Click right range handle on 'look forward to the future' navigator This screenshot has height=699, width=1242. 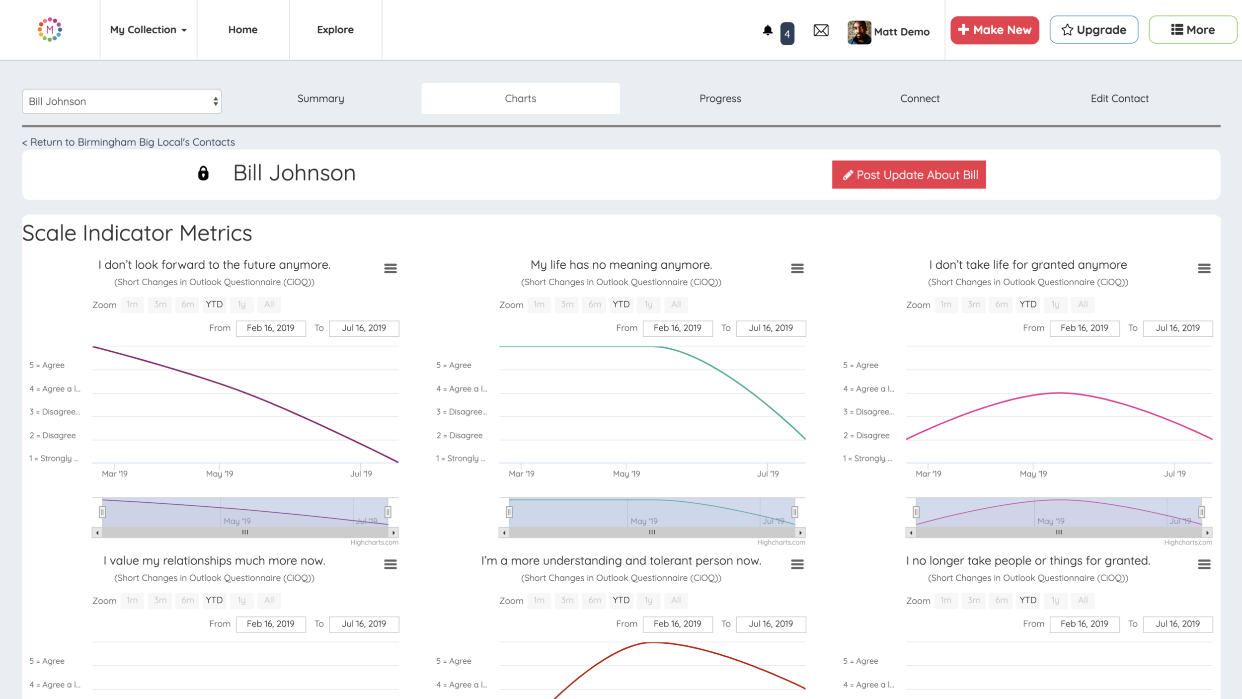[x=388, y=512]
